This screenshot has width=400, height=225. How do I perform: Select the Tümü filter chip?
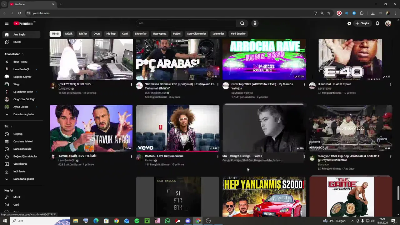click(x=55, y=34)
